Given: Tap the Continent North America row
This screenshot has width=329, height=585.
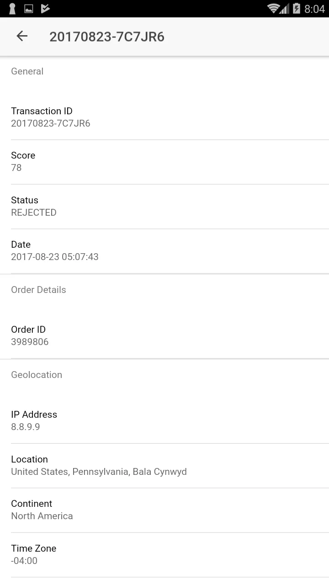Looking at the screenshot, I should (164, 510).
